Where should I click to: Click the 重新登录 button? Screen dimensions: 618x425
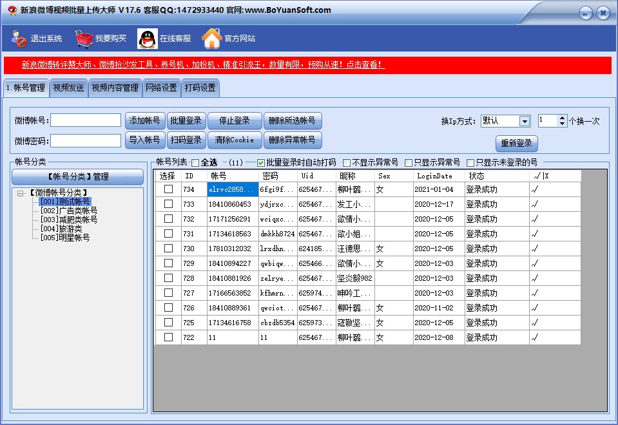tap(516, 144)
